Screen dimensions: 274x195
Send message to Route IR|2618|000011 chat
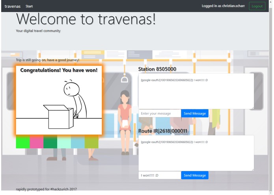point(195,175)
